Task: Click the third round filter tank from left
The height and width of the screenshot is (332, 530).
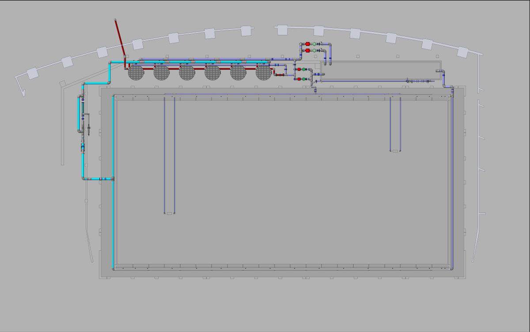Action: click(x=187, y=73)
